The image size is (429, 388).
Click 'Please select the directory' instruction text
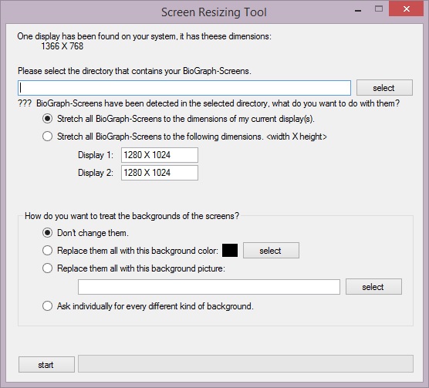pyautogui.click(x=134, y=71)
